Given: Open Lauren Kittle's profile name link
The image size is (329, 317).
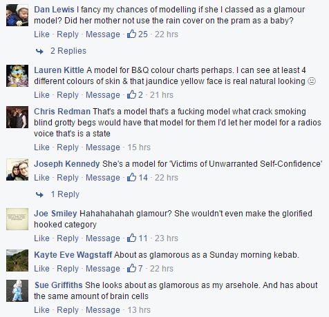Looking at the screenshot, I should (59, 70).
